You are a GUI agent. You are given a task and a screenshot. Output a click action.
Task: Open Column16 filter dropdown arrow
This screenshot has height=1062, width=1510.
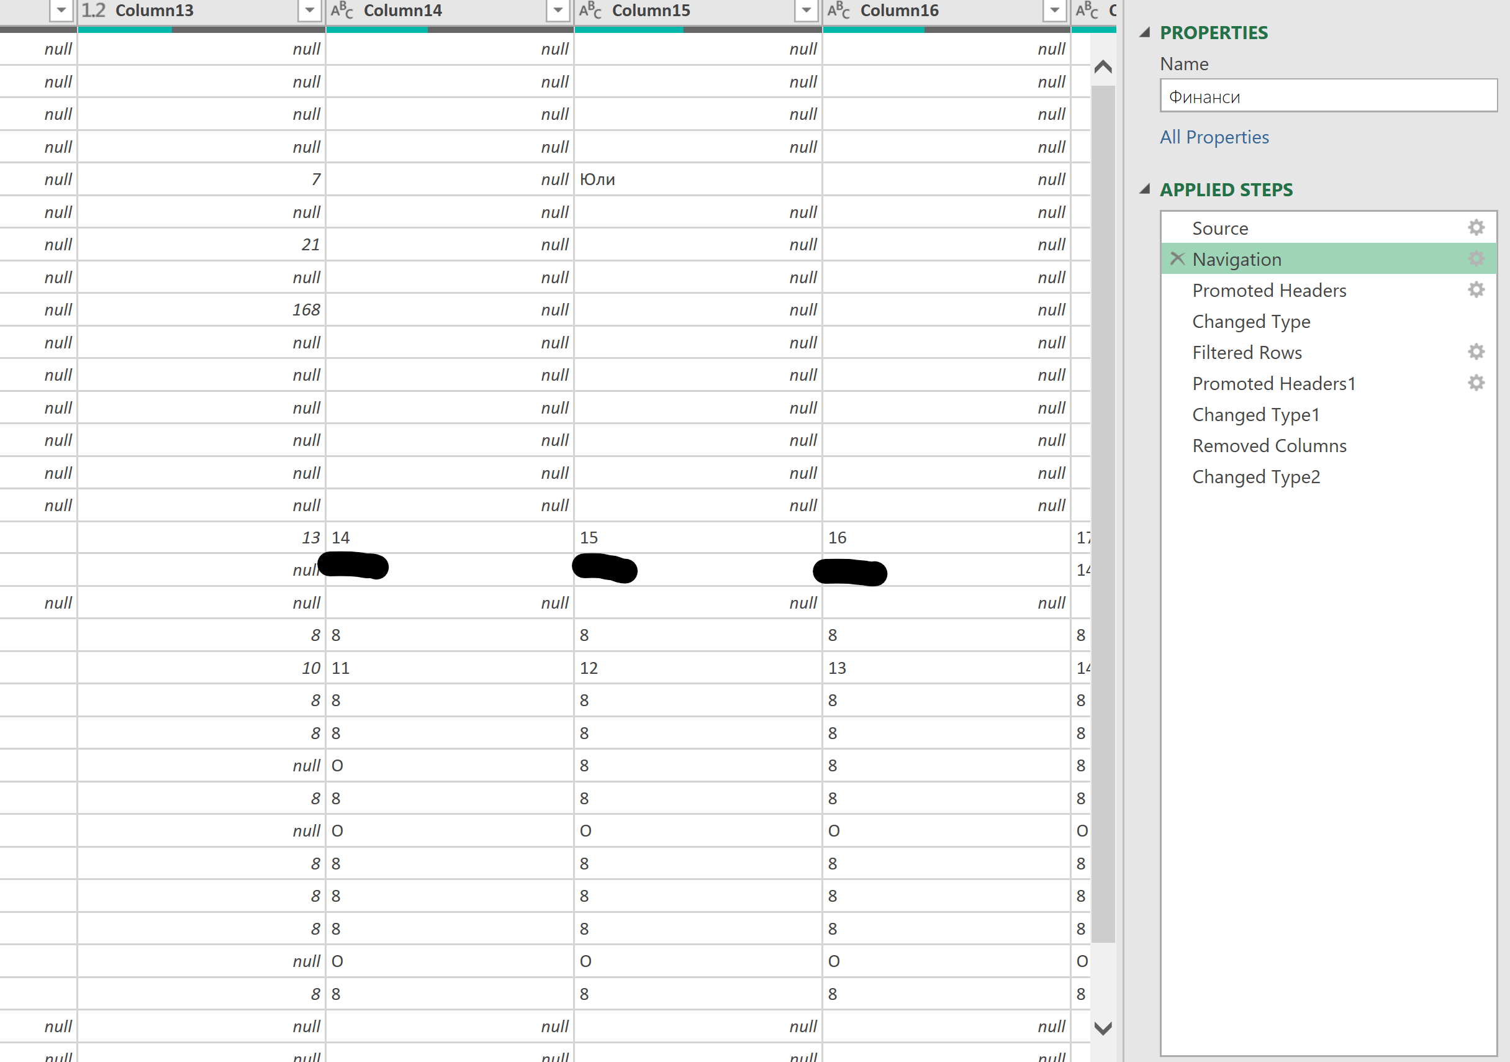click(x=1054, y=11)
